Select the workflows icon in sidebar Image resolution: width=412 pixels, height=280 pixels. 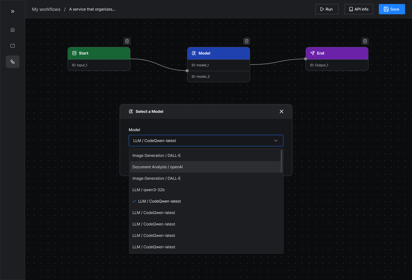click(12, 62)
